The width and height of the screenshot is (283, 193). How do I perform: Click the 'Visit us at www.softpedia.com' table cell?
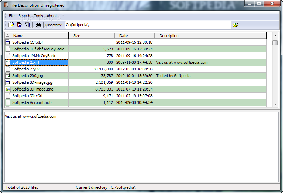[x=211, y=62]
